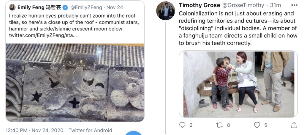Viewport: 304px width, 135px height.
Task: Reply to Timothy Grose's tweet
Action: 182,125
